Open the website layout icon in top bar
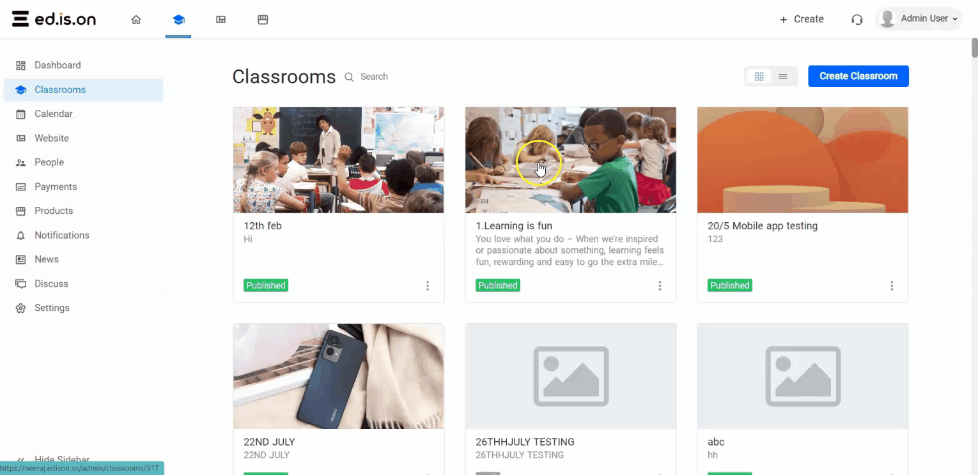 pos(221,20)
